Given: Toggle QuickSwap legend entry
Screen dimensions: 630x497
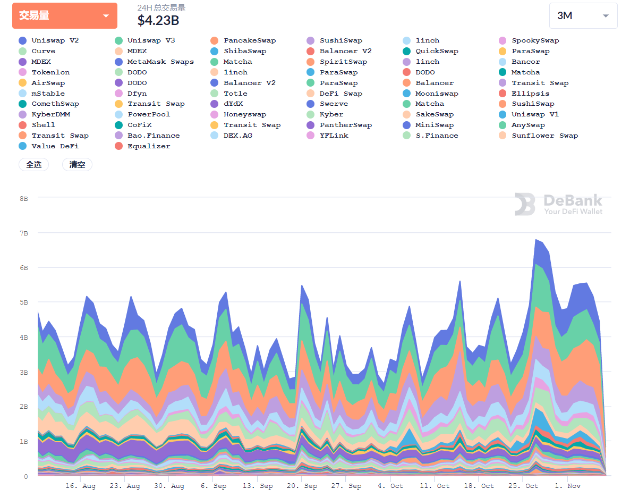Looking at the screenshot, I should (430, 51).
